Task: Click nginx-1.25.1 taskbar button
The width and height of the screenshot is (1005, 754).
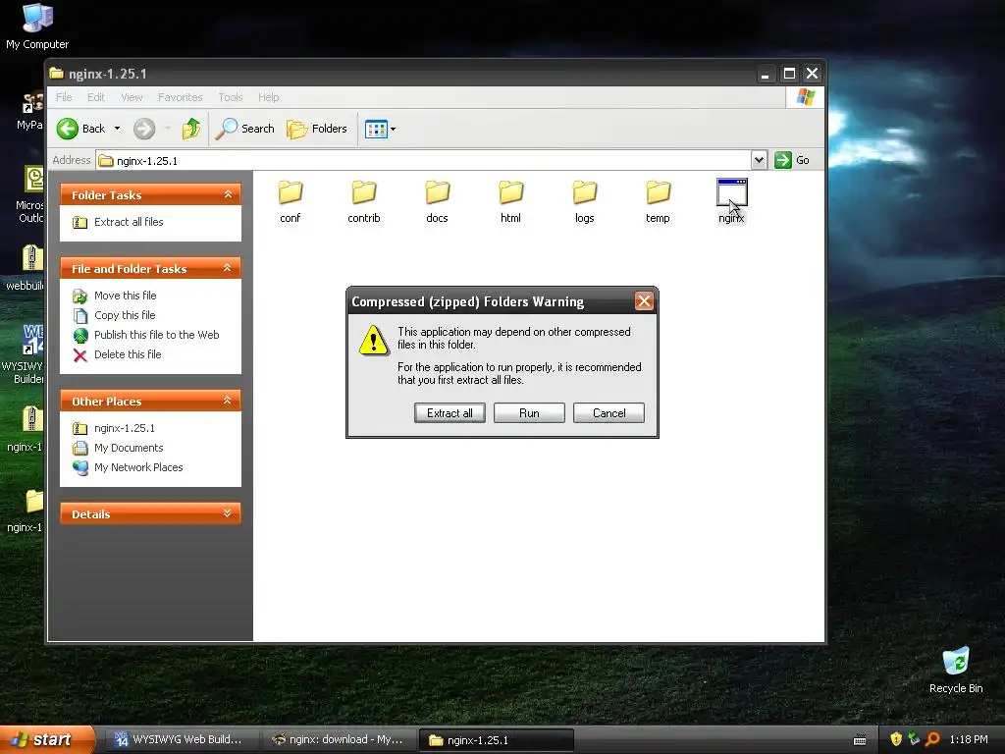Action: 496,740
